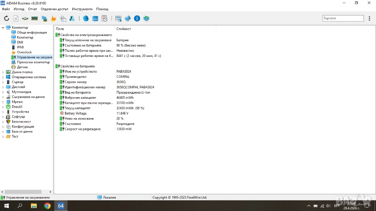This screenshot has height=211, width=376.
Task: Click the blue database stack toolbar icon
Action: [95, 18]
